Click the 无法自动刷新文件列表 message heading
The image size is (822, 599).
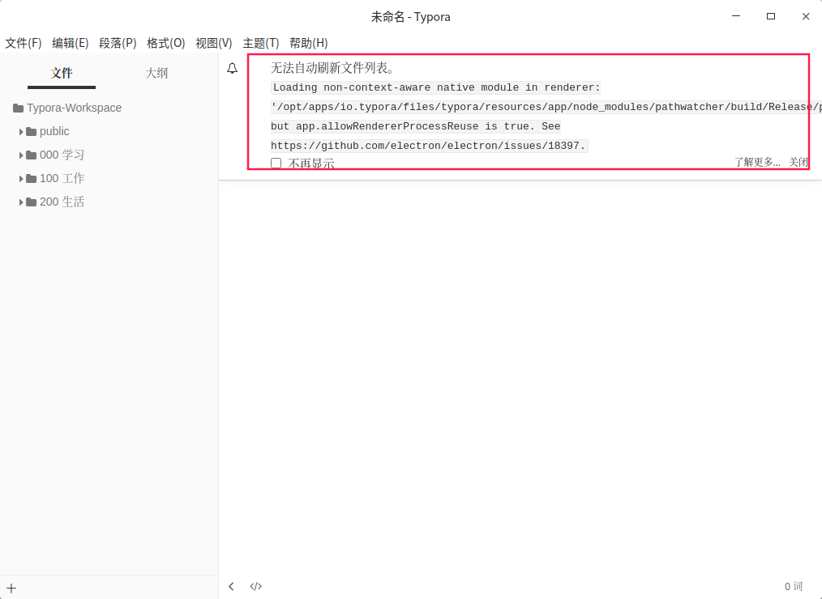332,68
